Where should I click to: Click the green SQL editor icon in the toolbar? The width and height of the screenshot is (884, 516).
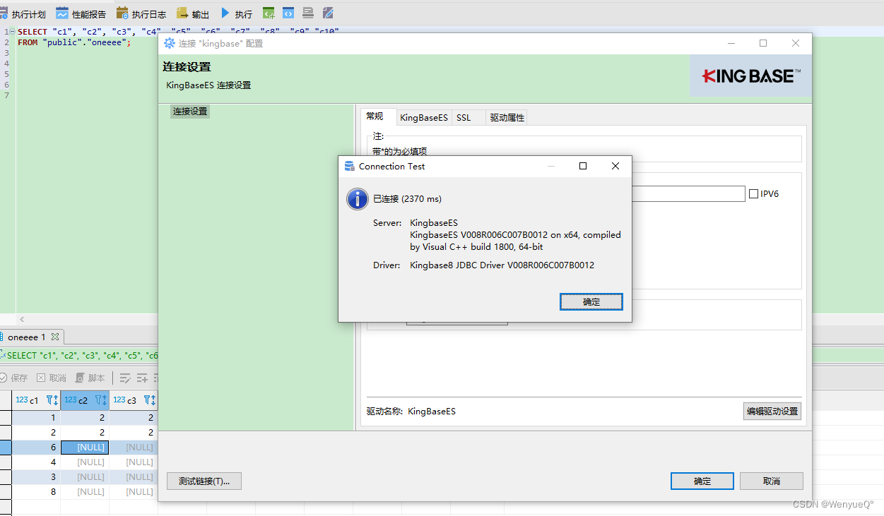pos(269,12)
